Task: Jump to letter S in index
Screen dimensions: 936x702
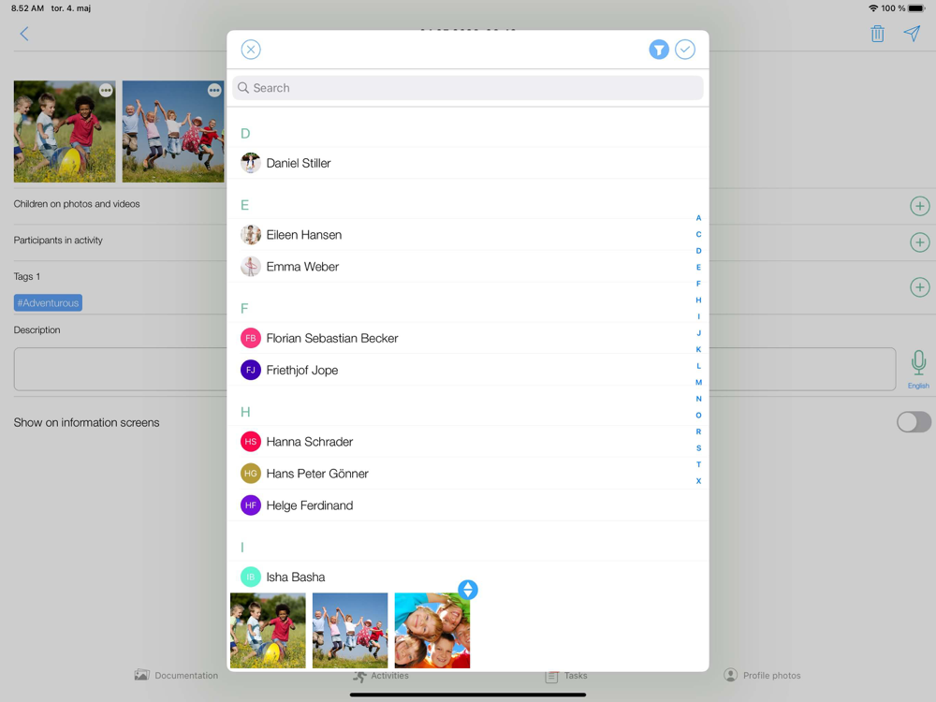Action: (x=698, y=447)
